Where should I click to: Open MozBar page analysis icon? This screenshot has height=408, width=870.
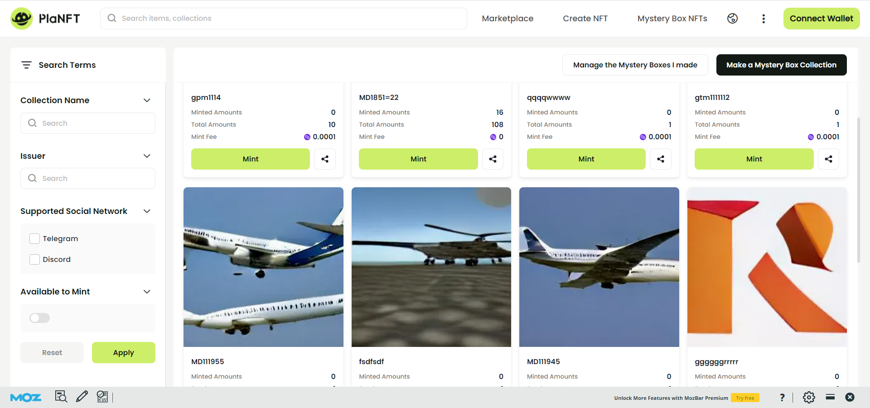(x=61, y=397)
